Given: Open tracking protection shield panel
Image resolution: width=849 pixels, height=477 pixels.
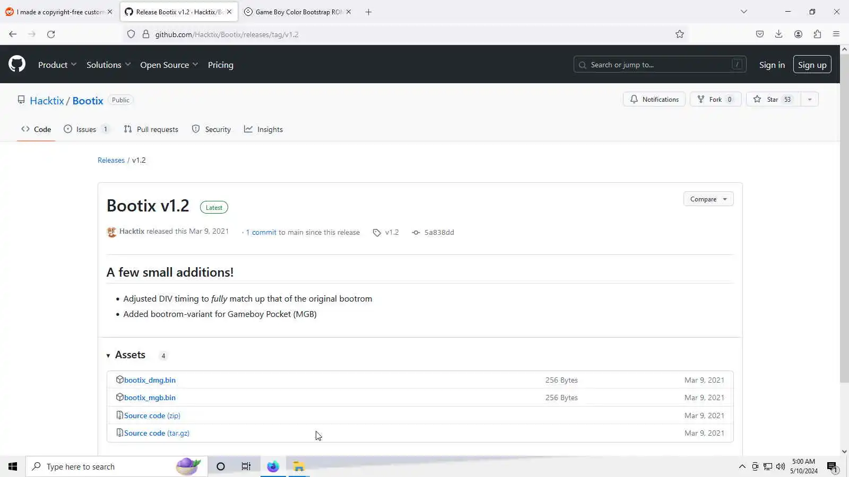Looking at the screenshot, I should click(x=131, y=34).
